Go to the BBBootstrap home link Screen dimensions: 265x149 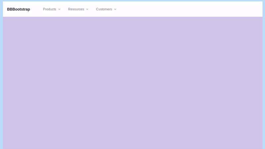pyautogui.click(x=19, y=9)
